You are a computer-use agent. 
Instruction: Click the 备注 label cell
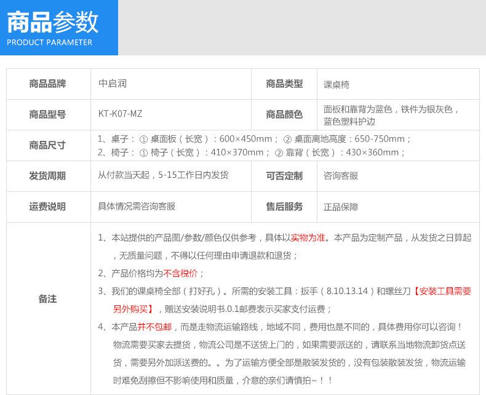(x=47, y=299)
